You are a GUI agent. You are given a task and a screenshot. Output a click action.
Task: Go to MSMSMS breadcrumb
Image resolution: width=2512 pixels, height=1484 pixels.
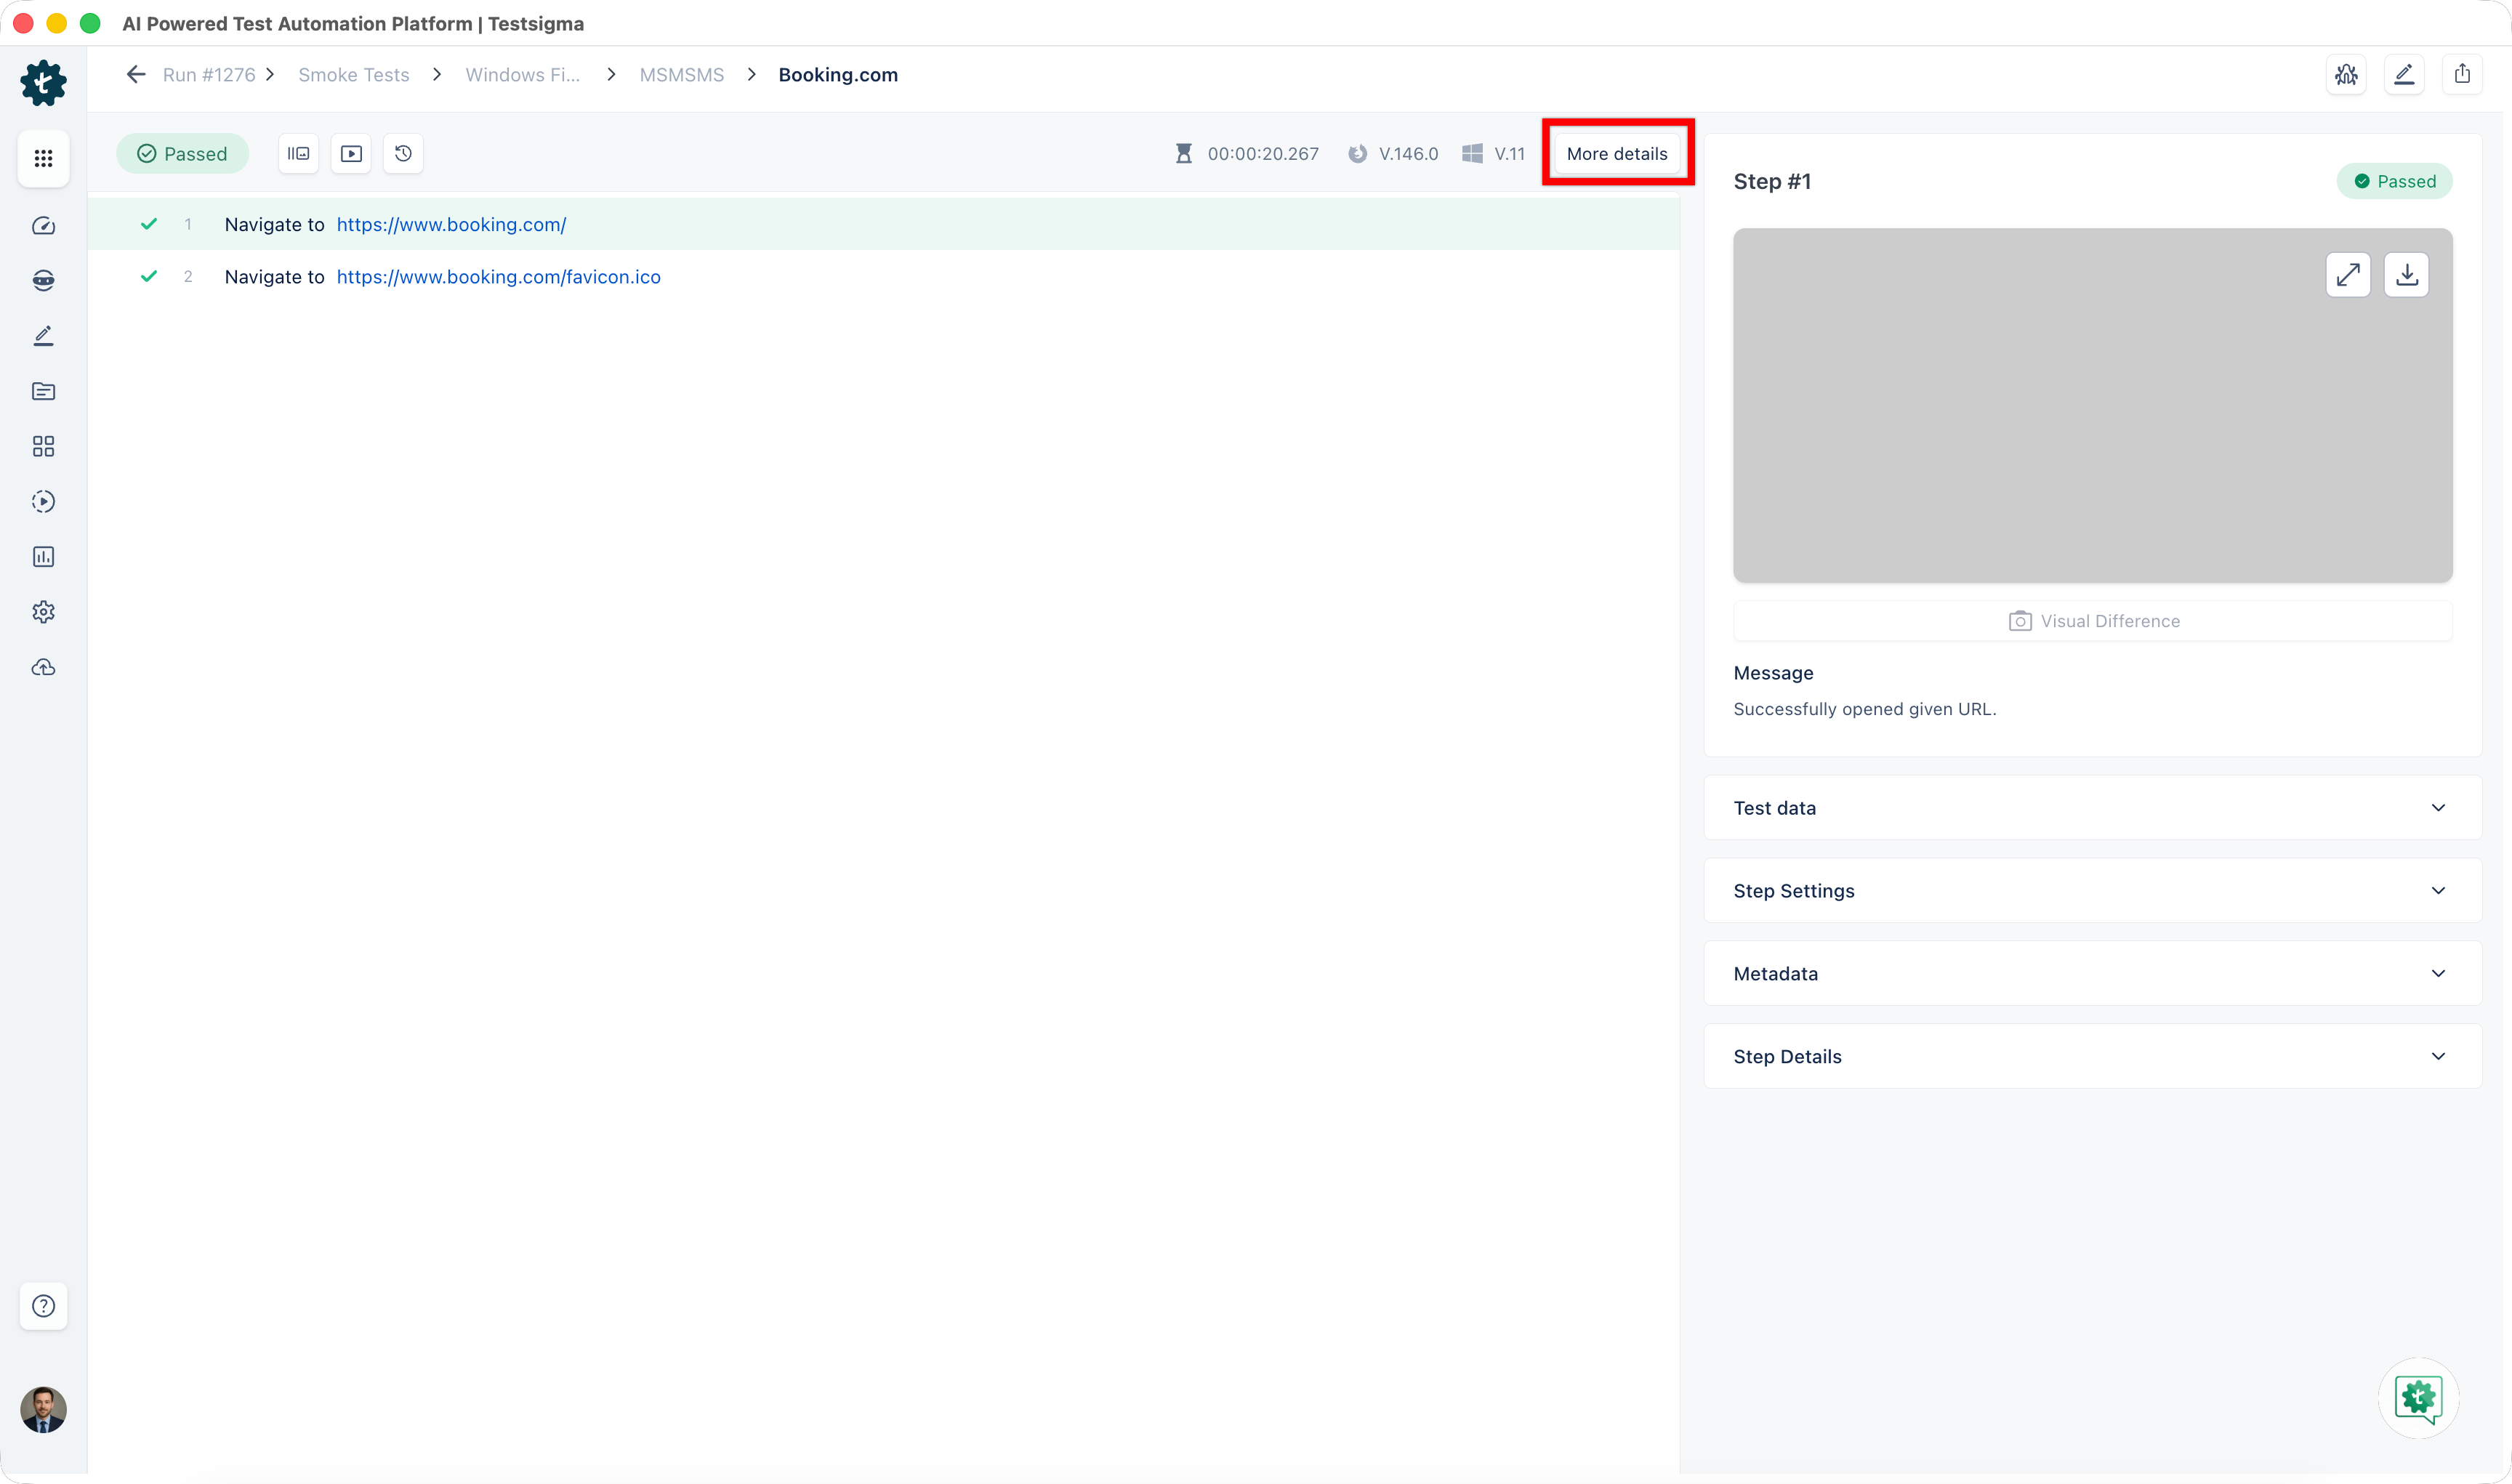click(x=682, y=75)
